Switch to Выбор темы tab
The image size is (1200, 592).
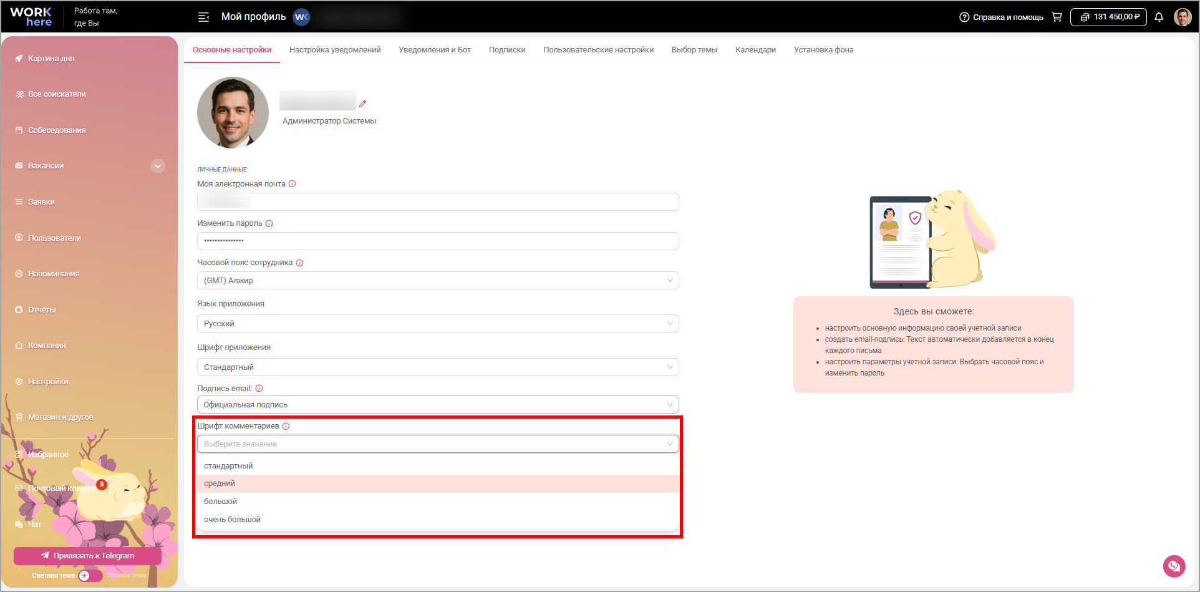[694, 50]
